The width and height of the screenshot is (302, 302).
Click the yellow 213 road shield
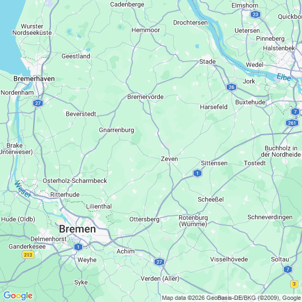click(x=28, y=255)
